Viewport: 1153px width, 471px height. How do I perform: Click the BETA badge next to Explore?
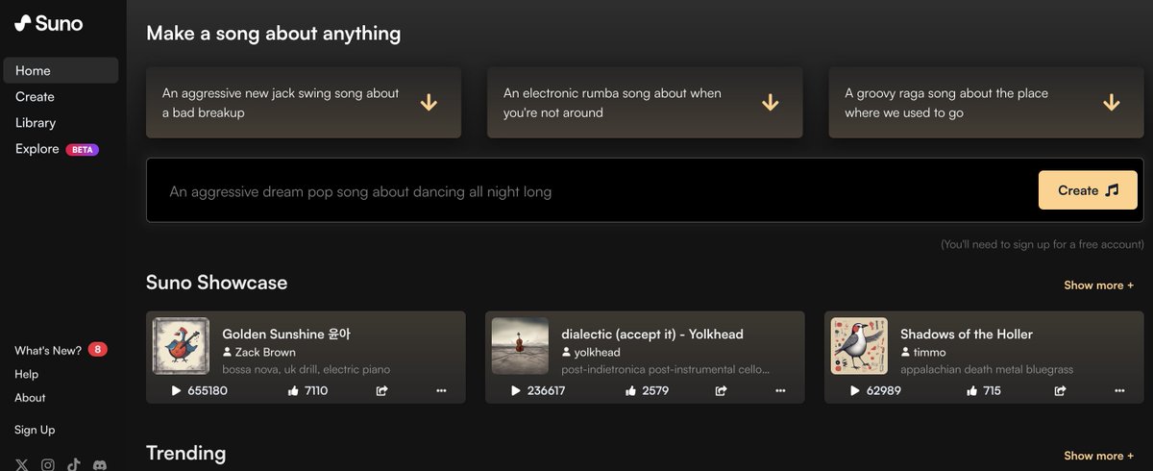(x=83, y=150)
